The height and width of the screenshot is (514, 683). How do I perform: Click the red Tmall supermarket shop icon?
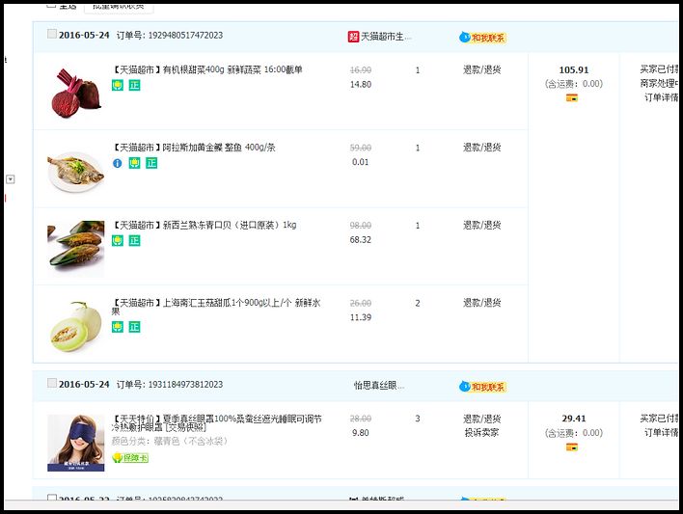(353, 37)
